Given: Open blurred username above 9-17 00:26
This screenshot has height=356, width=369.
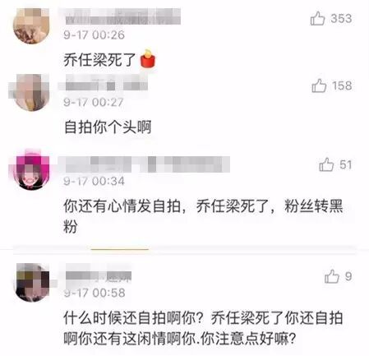Looking at the screenshot, I should pyautogui.click(x=122, y=16).
